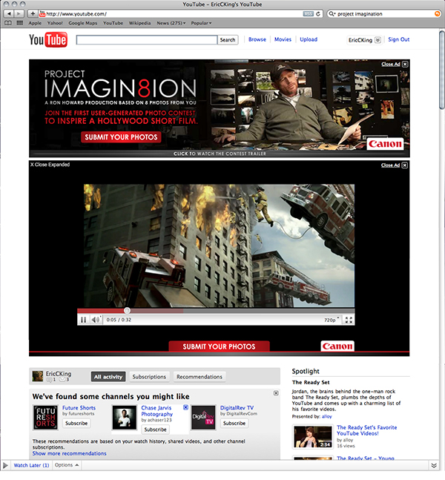Go back with Safari back arrow

click(9, 14)
